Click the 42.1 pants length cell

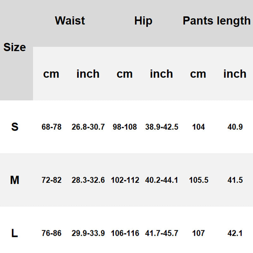(235, 233)
